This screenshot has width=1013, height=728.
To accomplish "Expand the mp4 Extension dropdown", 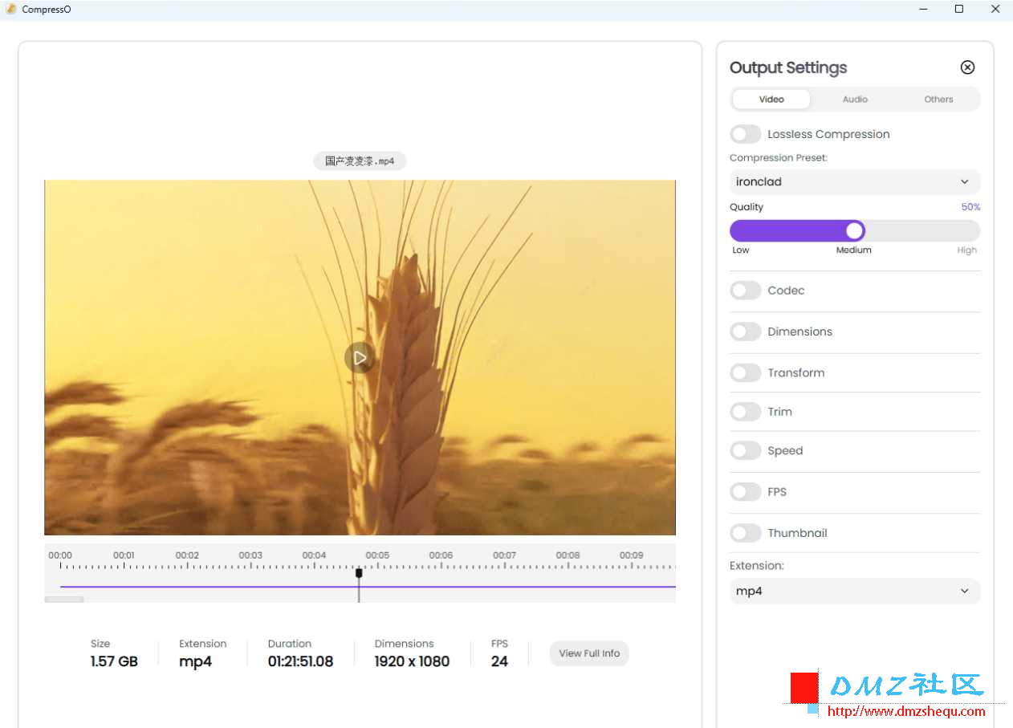I will [855, 591].
